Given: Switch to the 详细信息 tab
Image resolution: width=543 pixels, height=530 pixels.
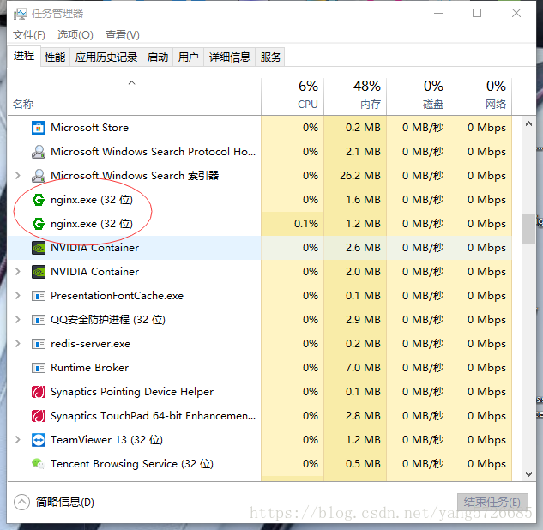Looking at the screenshot, I should (x=230, y=57).
